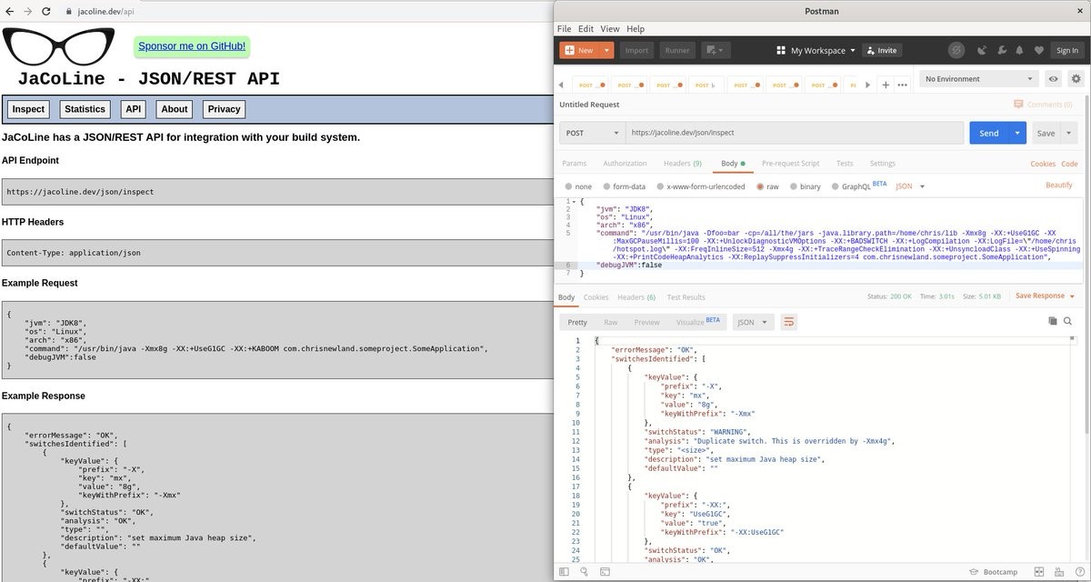
Task: Click the Comments speech bubble icon
Action: 1018,105
